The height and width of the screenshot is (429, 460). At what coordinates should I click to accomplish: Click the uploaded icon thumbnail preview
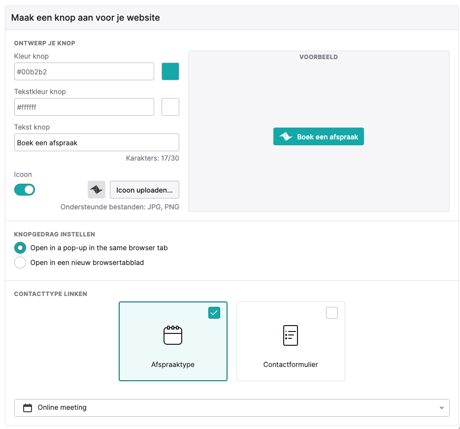pyautogui.click(x=96, y=190)
